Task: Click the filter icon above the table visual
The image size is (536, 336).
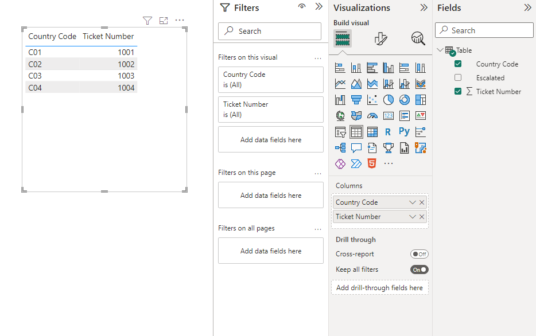Action: (147, 21)
